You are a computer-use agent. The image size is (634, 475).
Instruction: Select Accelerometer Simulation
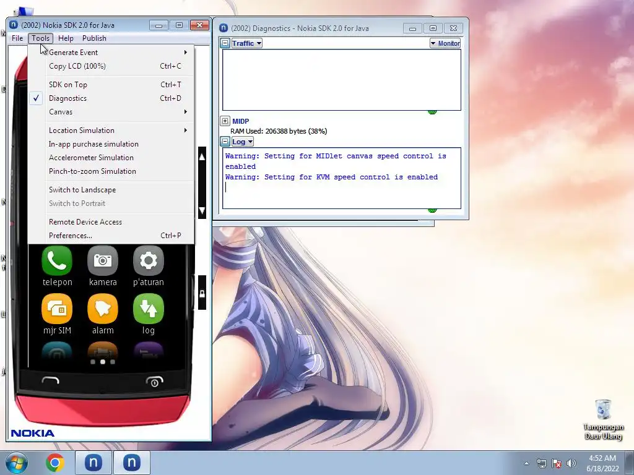pyautogui.click(x=111, y=158)
